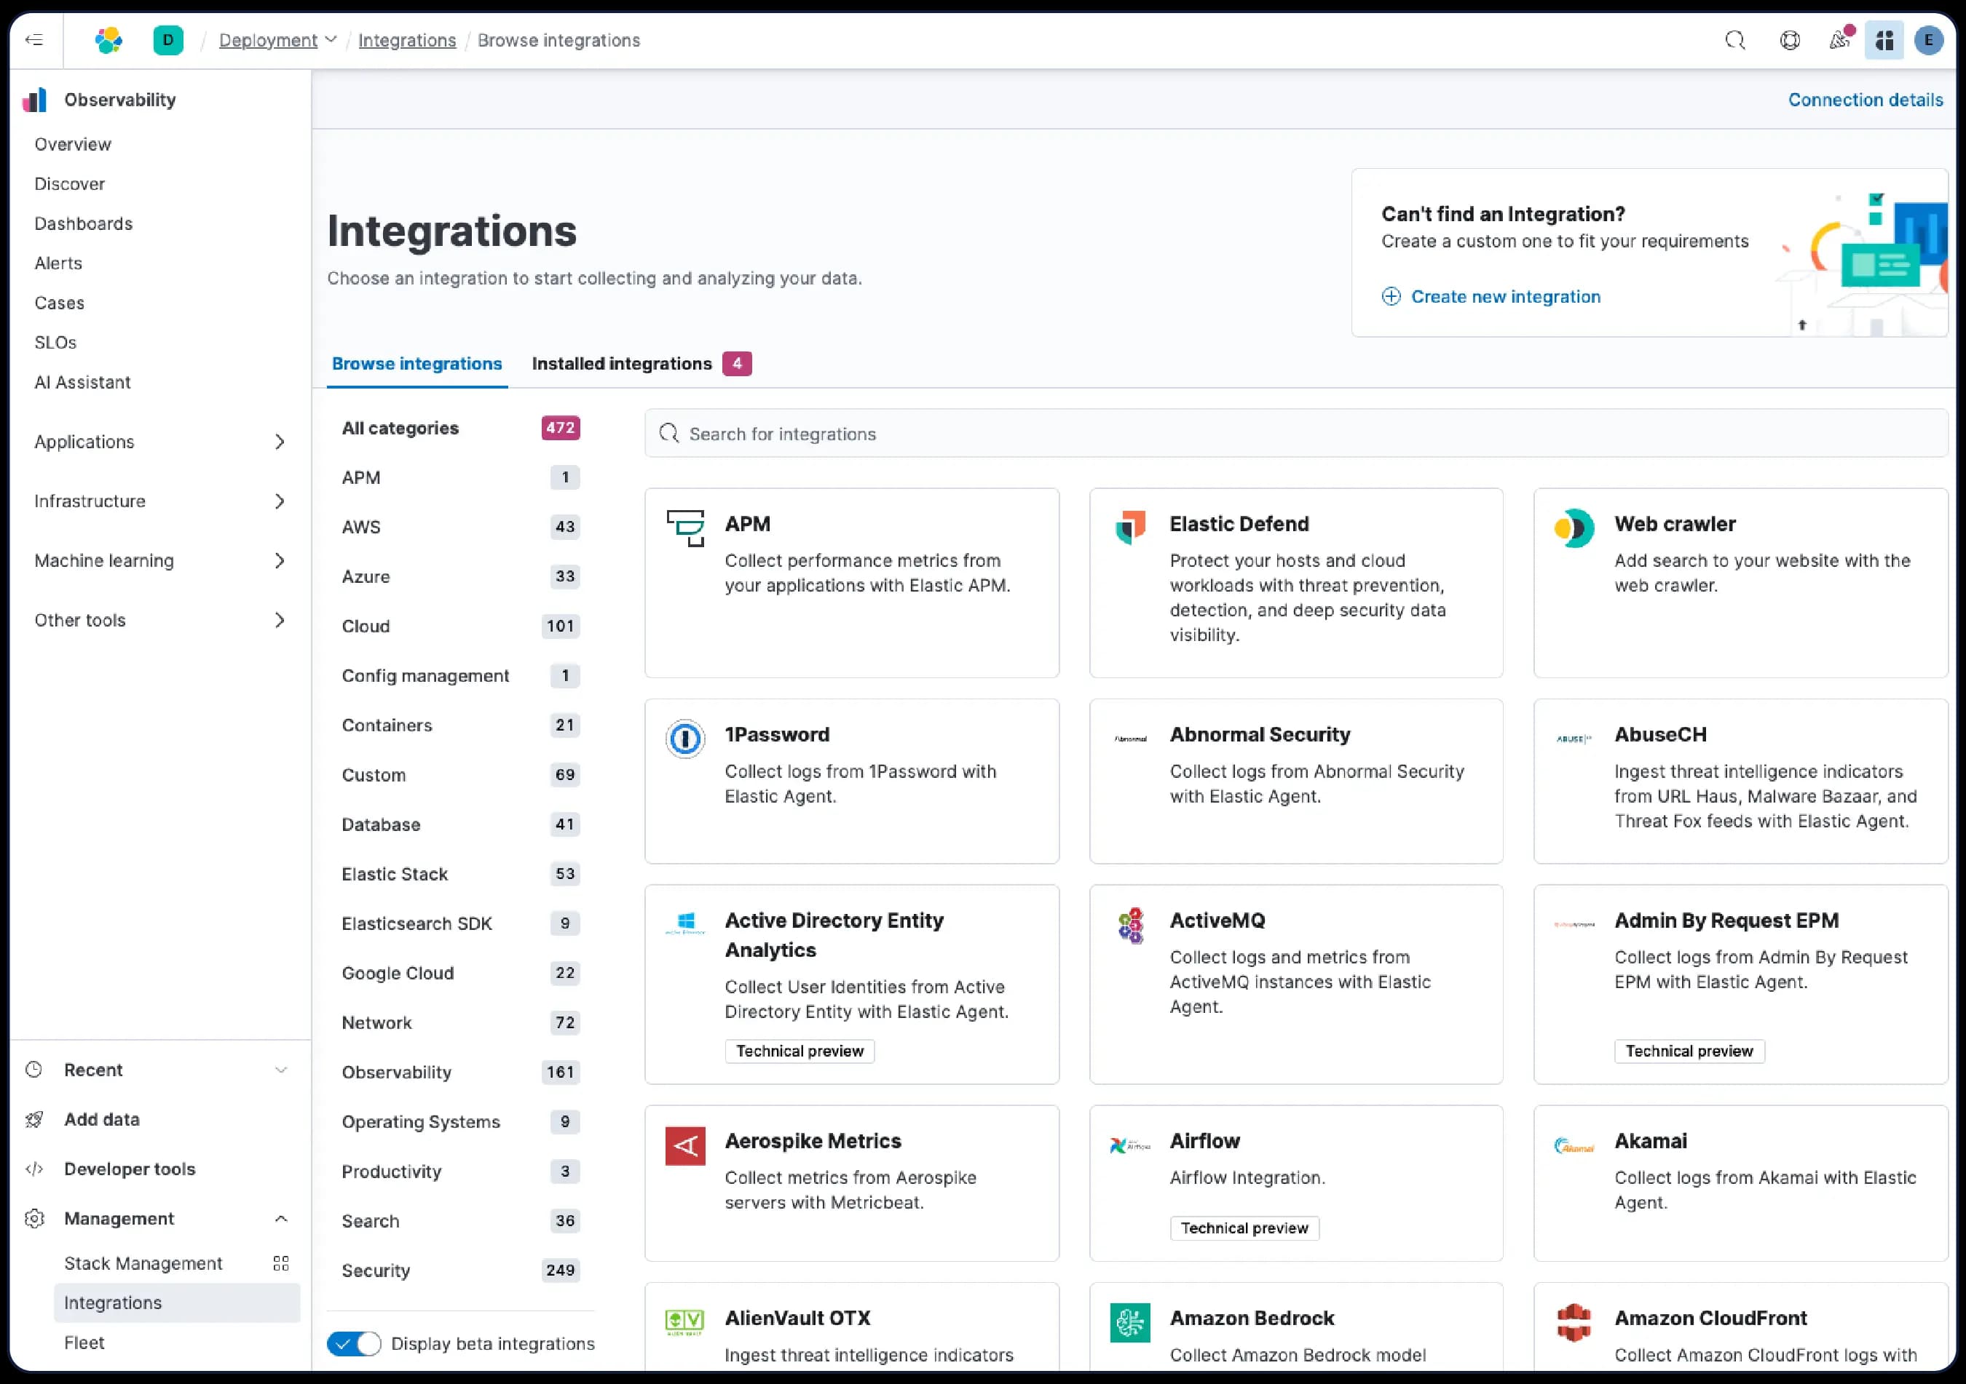Switch to Installed integrations tab
This screenshot has height=1384, width=1966.
point(641,364)
